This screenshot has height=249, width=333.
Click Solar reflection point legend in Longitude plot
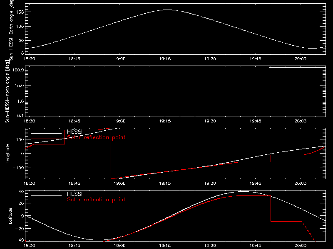click(x=96, y=137)
